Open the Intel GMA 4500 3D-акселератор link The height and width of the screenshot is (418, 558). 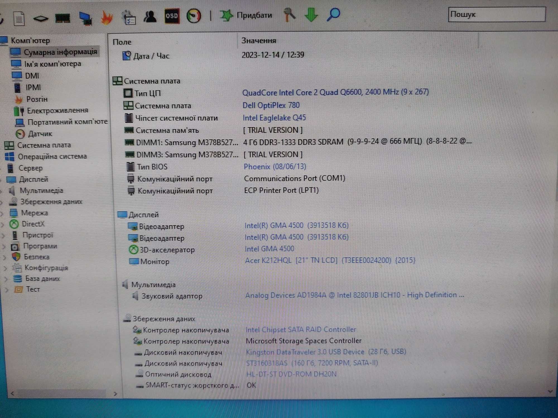point(269,249)
